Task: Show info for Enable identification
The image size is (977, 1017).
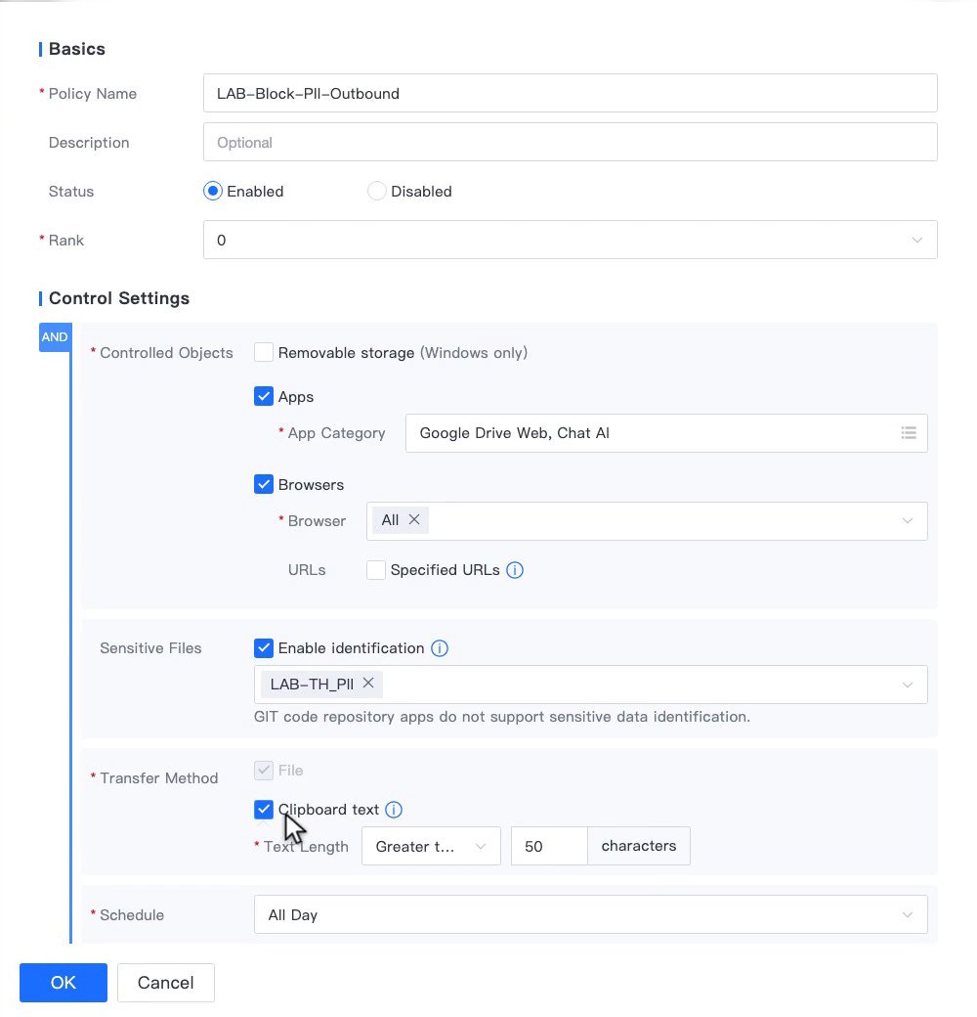Action: [440, 648]
